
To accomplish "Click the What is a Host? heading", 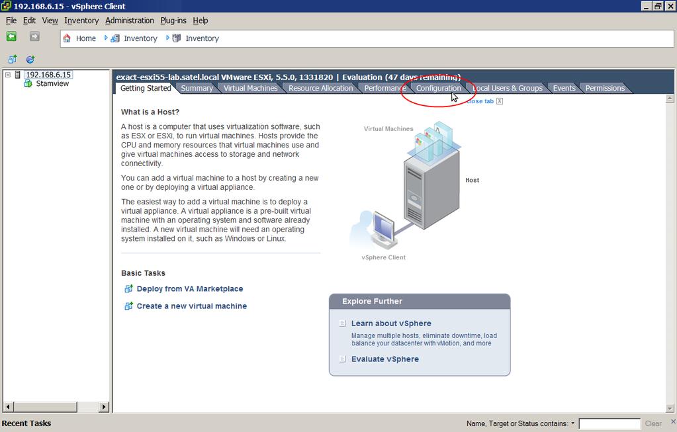I will point(150,112).
